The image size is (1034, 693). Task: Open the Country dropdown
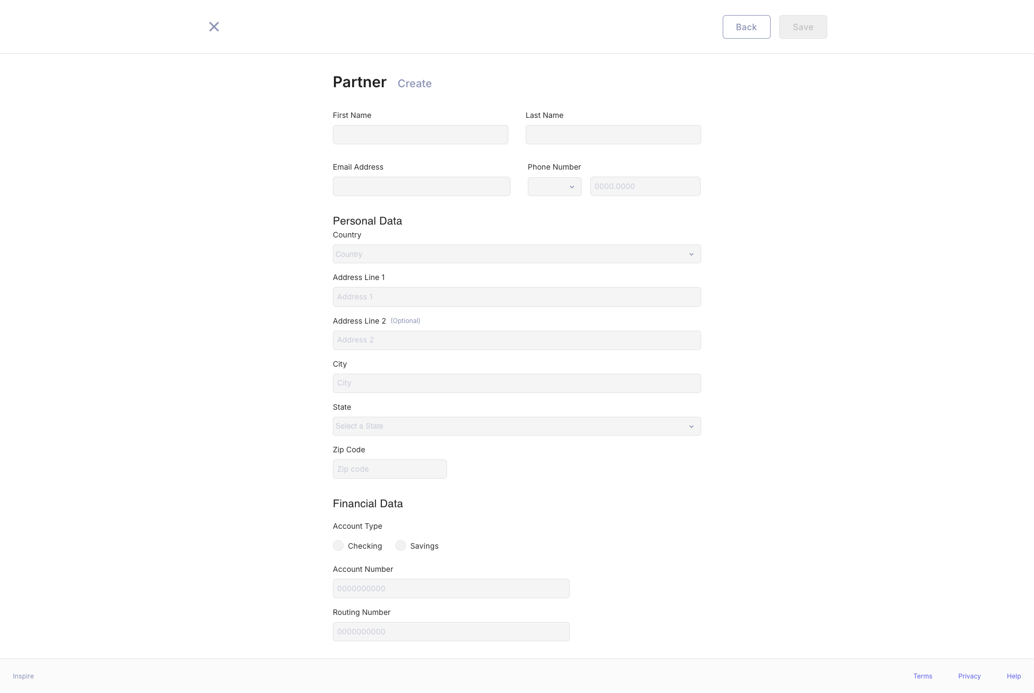click(x=517, y=254)
